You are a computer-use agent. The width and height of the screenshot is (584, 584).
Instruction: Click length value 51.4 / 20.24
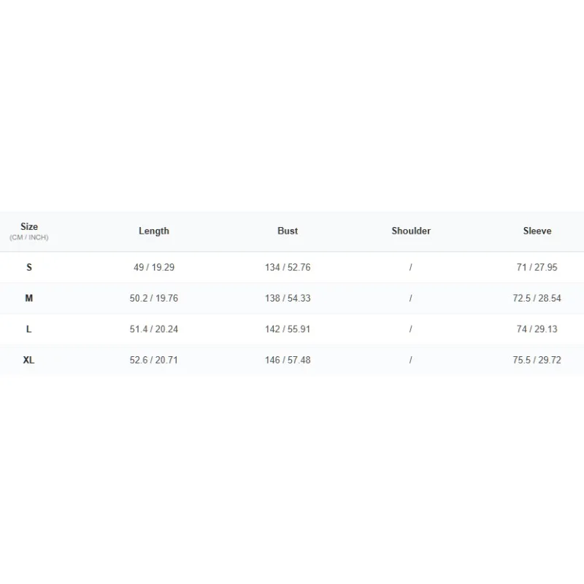click(154, 329)
